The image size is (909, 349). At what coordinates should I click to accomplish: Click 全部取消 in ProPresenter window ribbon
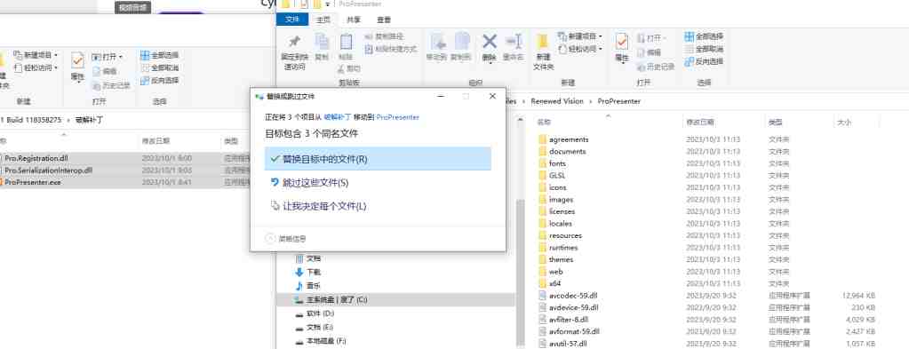point(704,49)
